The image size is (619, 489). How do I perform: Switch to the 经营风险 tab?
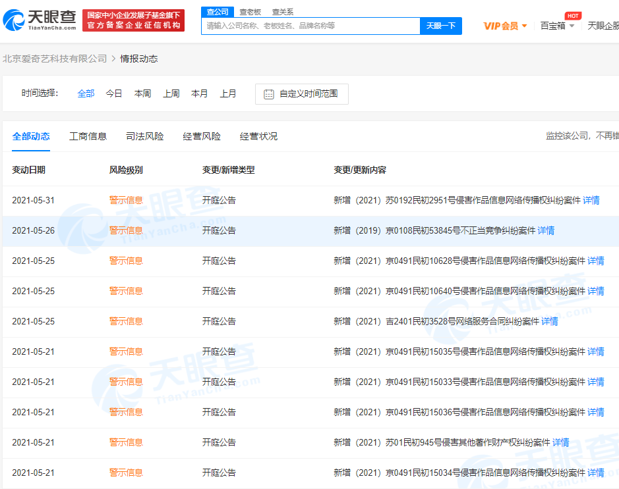[202, 137]
